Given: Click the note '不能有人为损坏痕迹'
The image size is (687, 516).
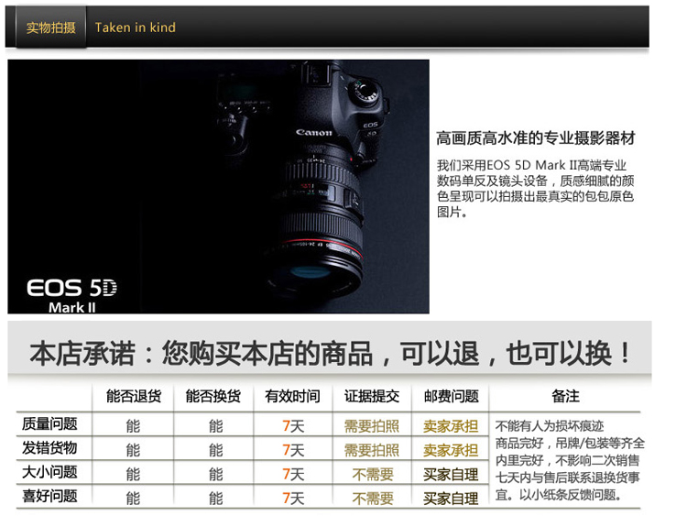Looking at the screenshot, I should point(550,425).
